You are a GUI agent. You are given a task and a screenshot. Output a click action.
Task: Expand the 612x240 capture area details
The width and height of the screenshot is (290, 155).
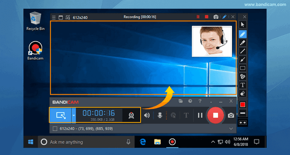click(x=231, y=129)
